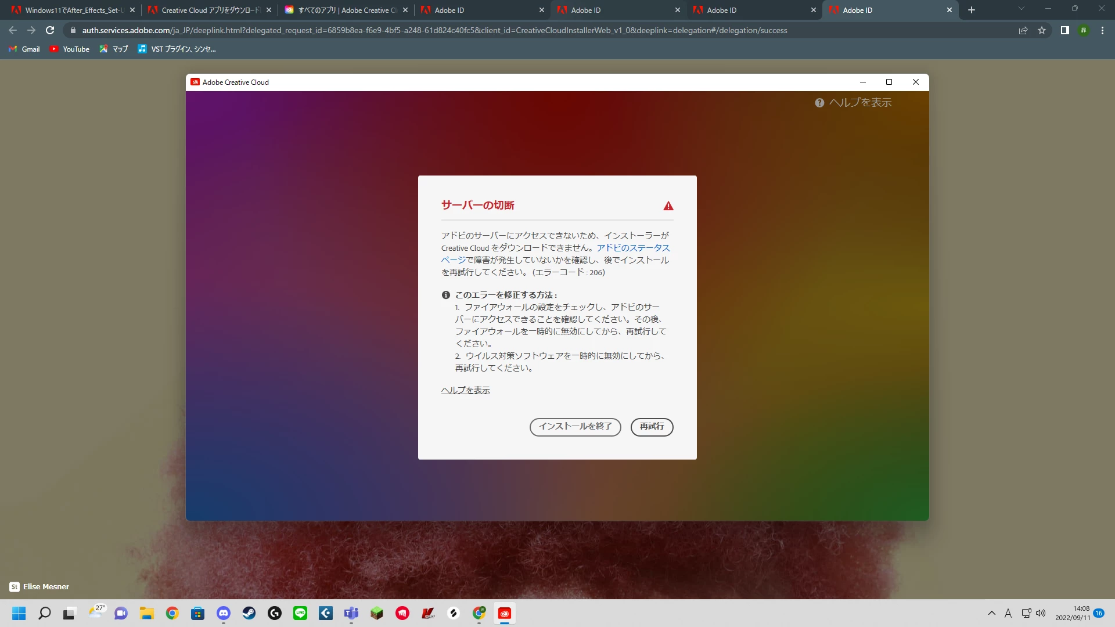Bookmark this page with the star icon
Viewport: 1115px width, 627px height.
tap(1042, 30)
